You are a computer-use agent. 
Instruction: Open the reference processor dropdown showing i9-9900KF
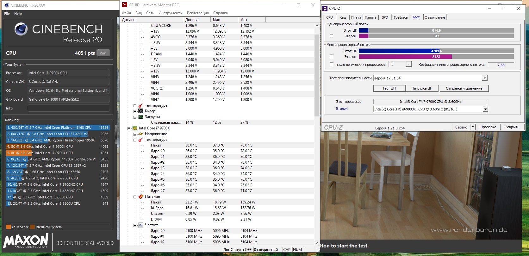click(x=485, y=109)
